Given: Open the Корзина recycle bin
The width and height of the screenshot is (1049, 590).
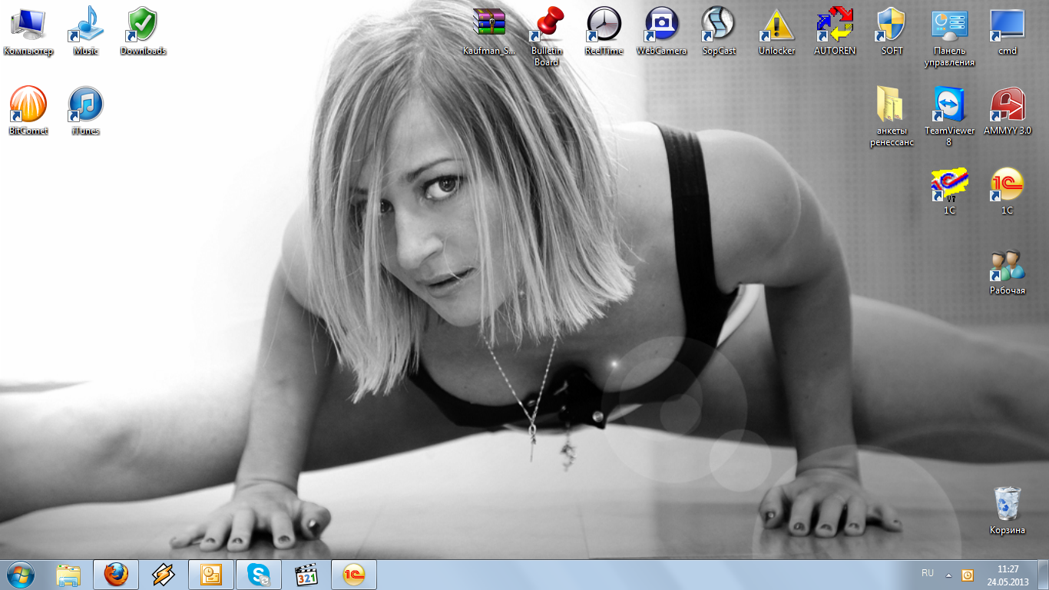Looking at the screenshot, I should point(1008,510).
